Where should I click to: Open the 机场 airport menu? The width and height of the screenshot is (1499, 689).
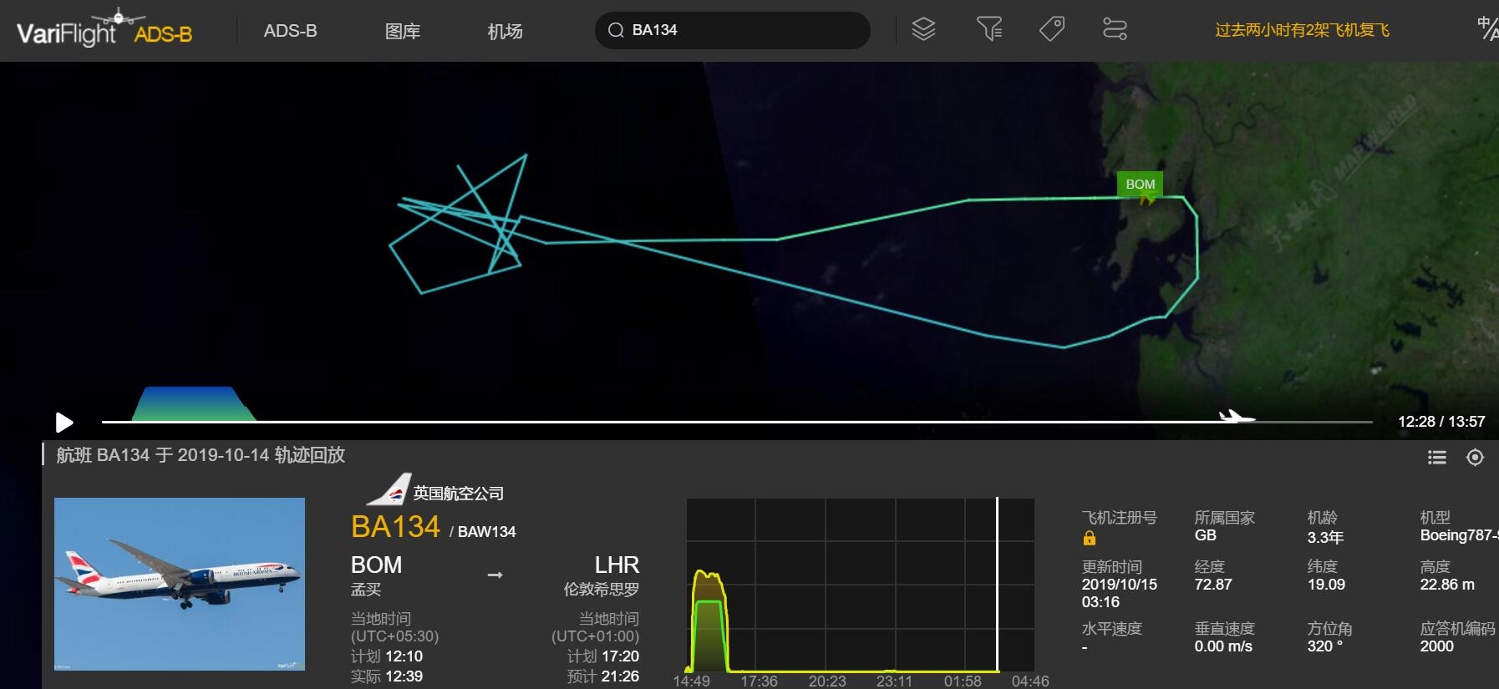click(x=505, y=31)
